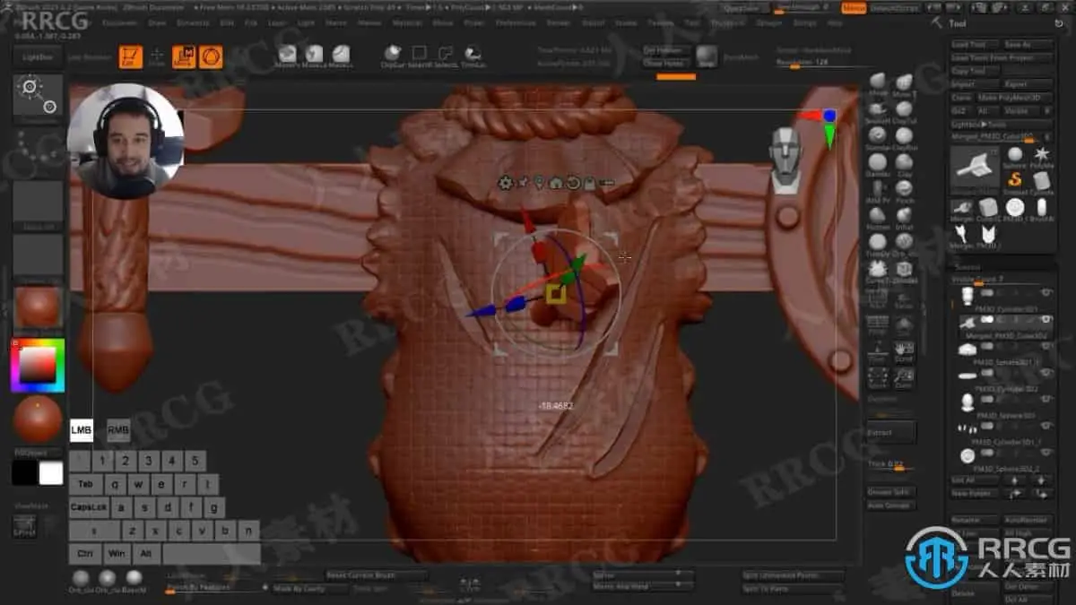Viewport: 1076px width, 605px height.
Task: Choose the Pinch brush
Action: 904,190
